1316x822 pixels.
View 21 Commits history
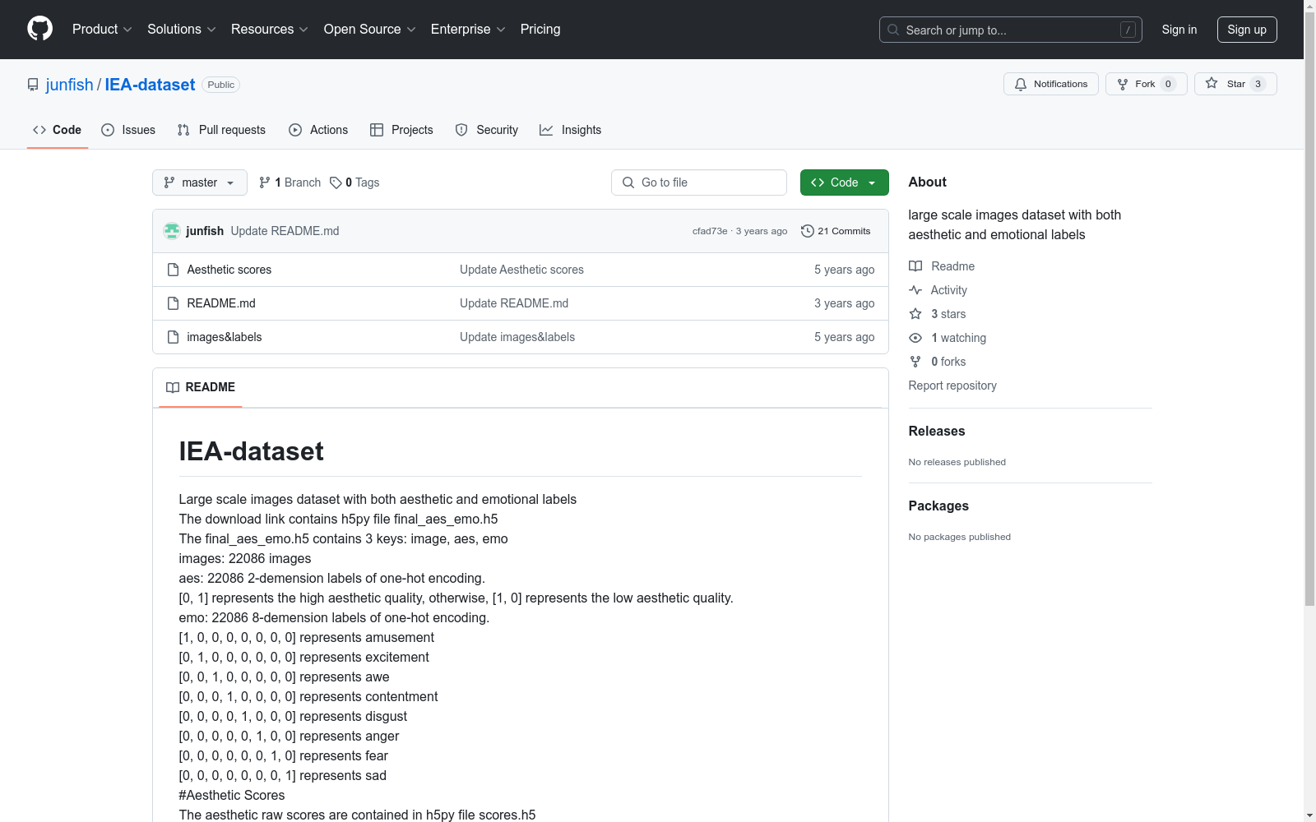tap(836, 231)
